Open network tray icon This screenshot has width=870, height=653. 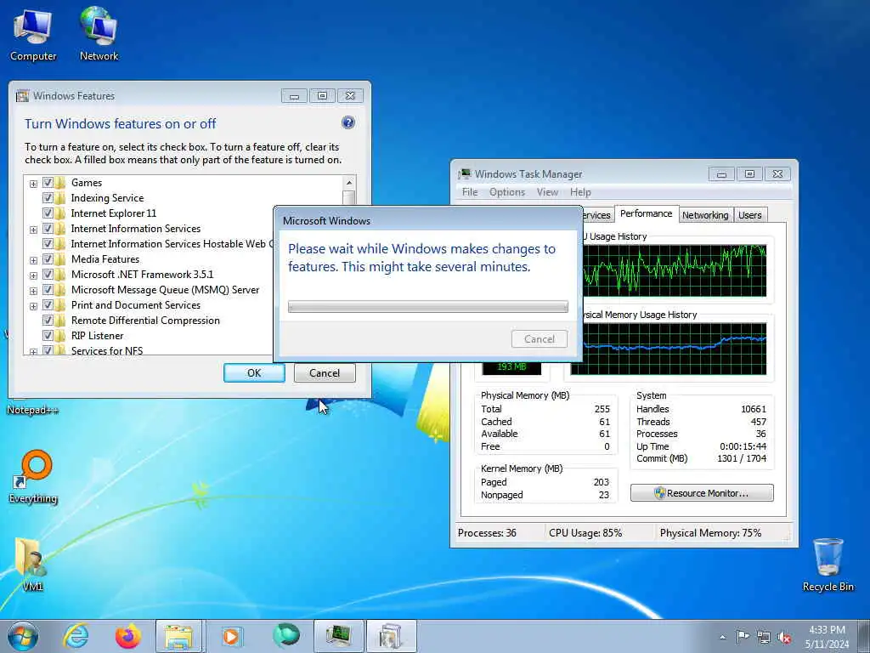click(x=764, y=637)
